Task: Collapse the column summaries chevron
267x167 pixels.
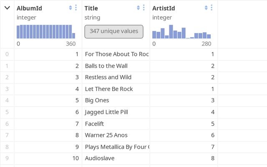Action: pos(7,8)
